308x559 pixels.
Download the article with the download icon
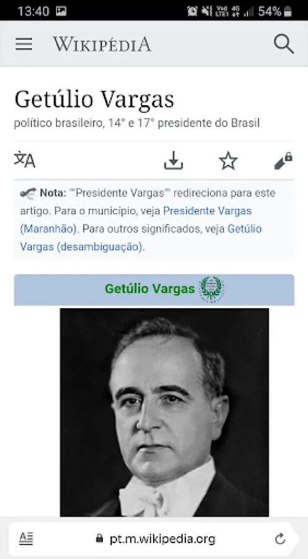click(173, 160)
